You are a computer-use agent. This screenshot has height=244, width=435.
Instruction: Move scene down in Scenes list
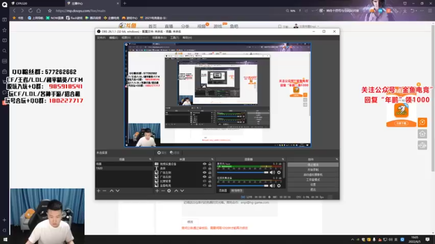click(x=117, y=191)
